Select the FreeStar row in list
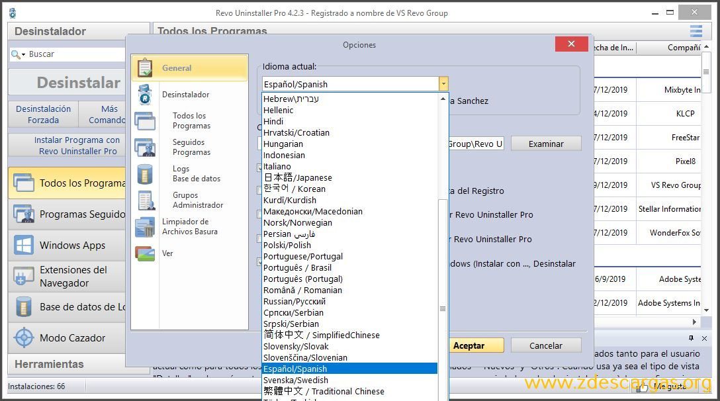Screen dimensions: 720x401 (x=647, y=138)
